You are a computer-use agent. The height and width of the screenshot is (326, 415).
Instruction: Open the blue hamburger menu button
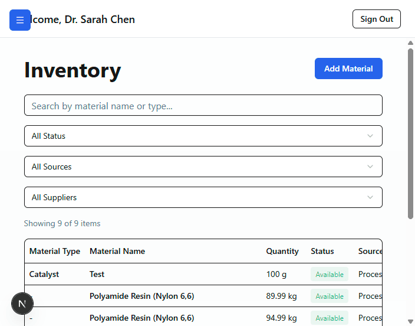20,20
